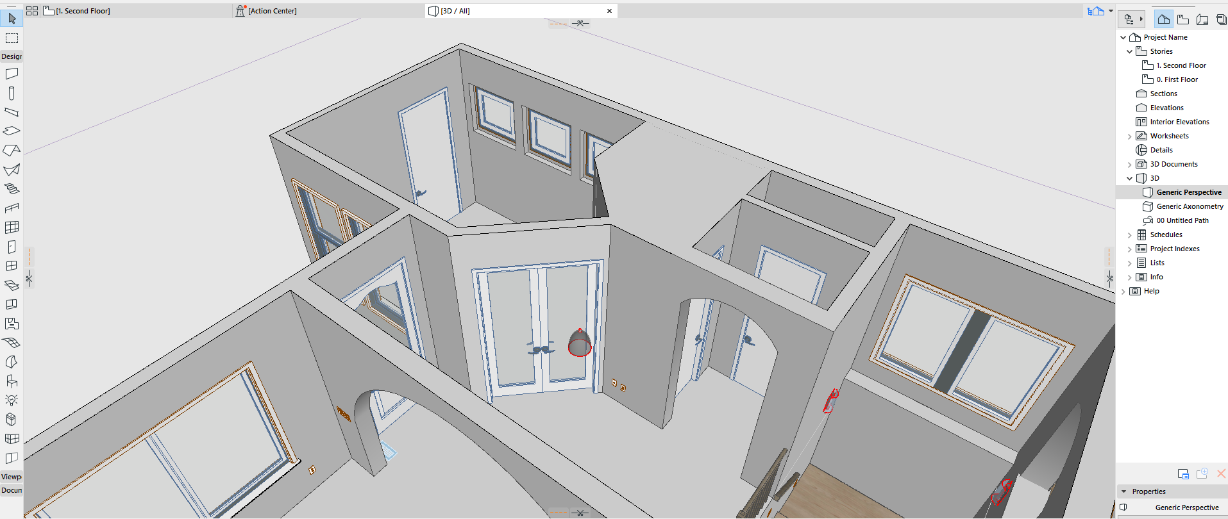Expand the Worksheets folder
The width and height of the screenshot is (1228, 519).
point(1130,136)
